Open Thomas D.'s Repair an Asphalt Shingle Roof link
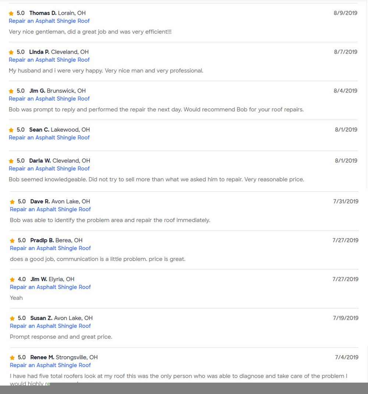This screenshot has height=394, width=368. pyautogui.click(x=49, y=21)
